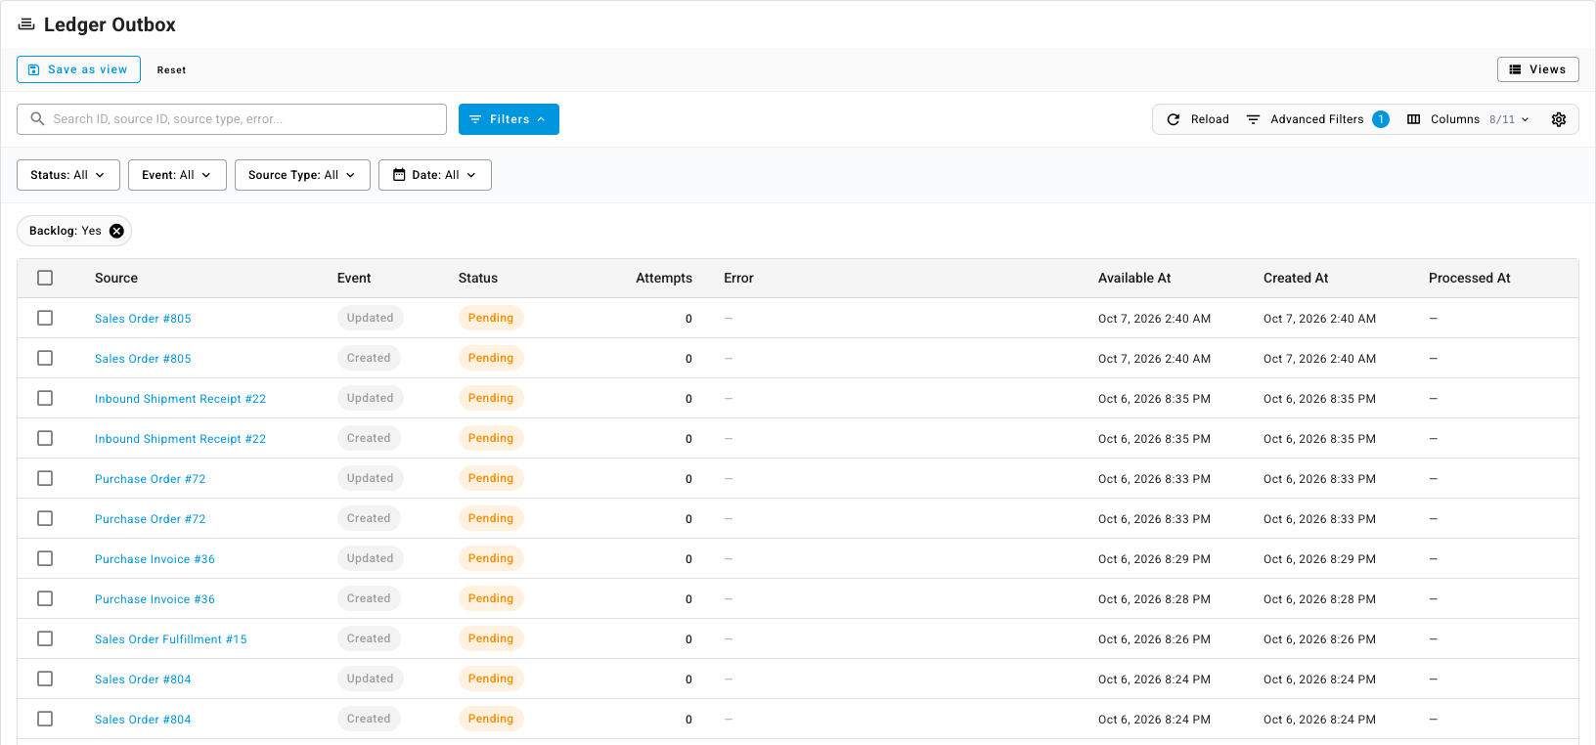Click the Status column header
Screen dimensions: 1596x745
coord(478,278)
